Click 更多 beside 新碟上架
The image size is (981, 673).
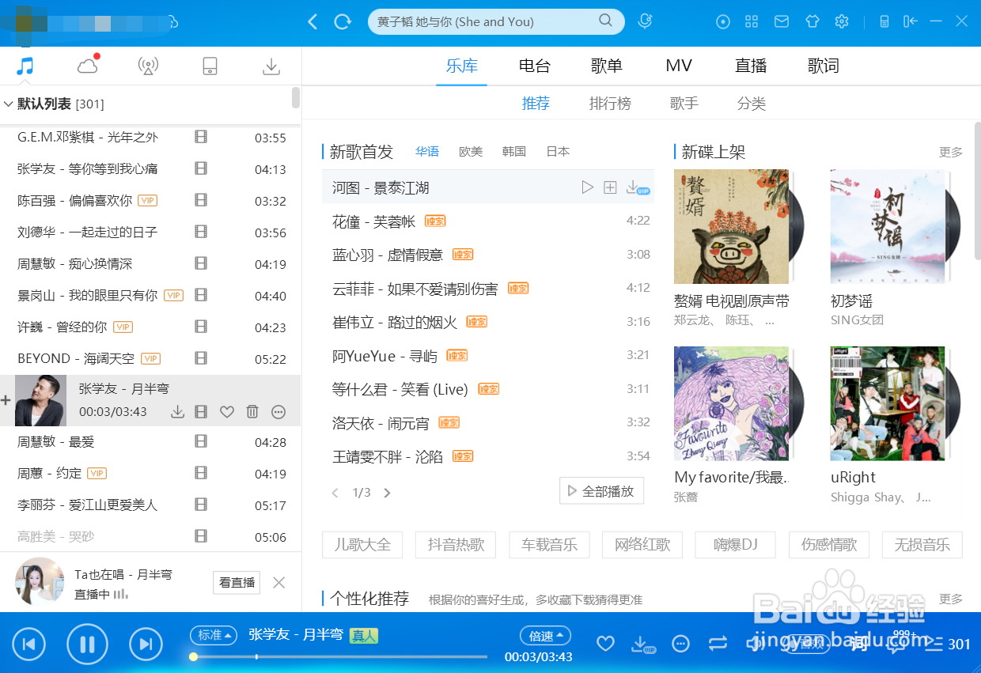tap(951, 152)
